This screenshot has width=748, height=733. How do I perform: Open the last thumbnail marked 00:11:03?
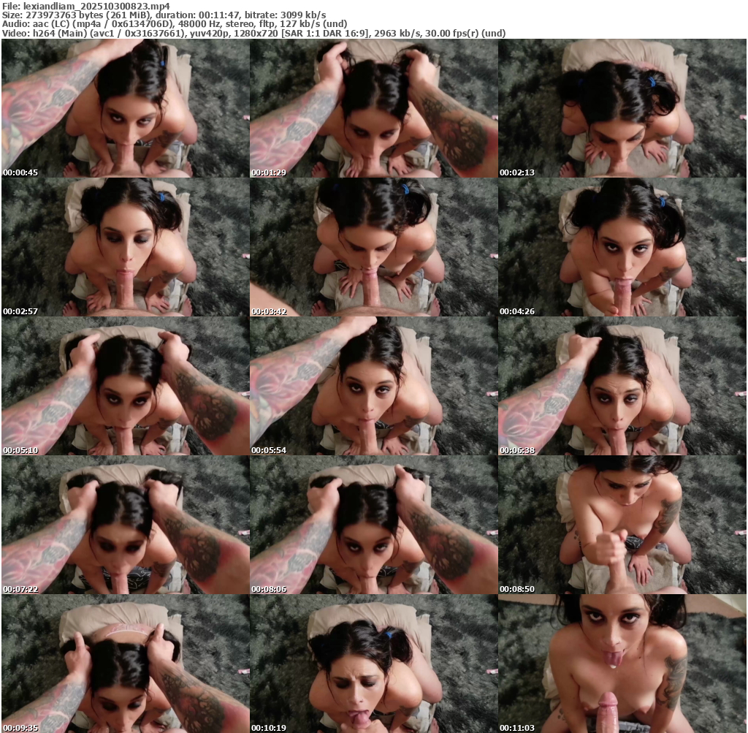pyautogui.click(x=622, y=664)
